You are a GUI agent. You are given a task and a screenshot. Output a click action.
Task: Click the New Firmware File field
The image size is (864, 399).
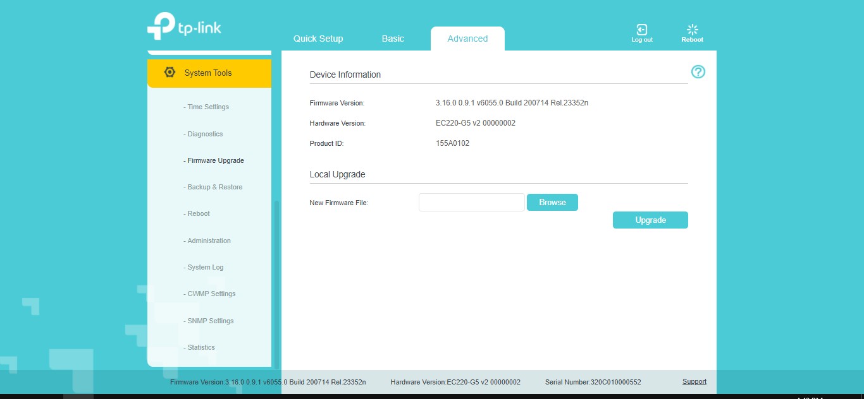[x=472, y=202]
